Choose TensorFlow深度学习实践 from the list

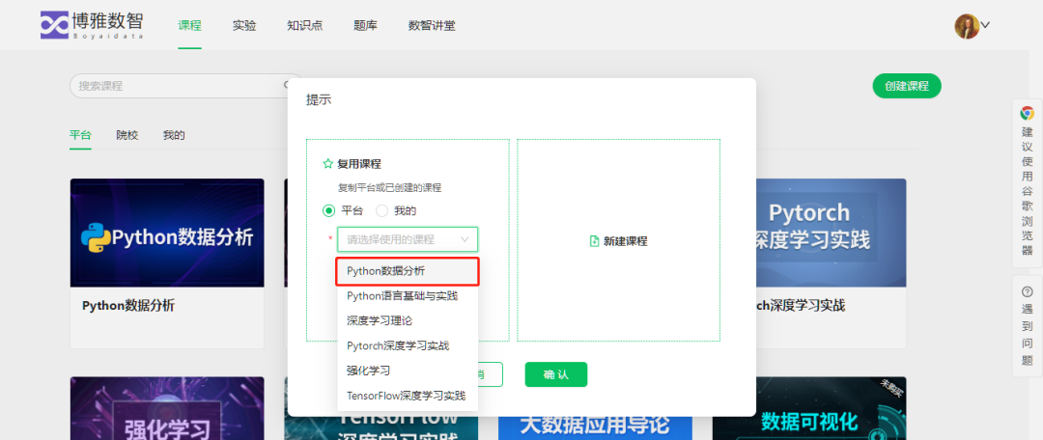tap(408, 396)
